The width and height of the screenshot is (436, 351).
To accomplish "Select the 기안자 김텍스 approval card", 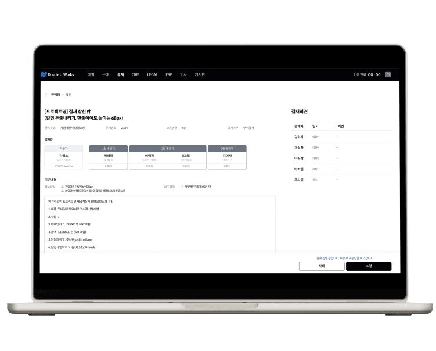I will pyautogui.click(x=64, y=158).
